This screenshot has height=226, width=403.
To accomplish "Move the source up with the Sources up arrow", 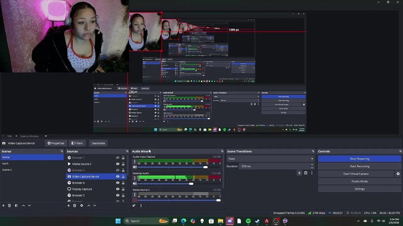I will 89,206.
